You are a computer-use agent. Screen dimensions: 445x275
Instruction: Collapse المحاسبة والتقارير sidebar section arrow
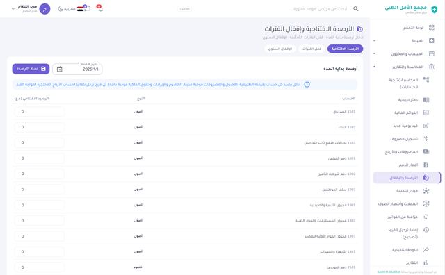point(374,67)
